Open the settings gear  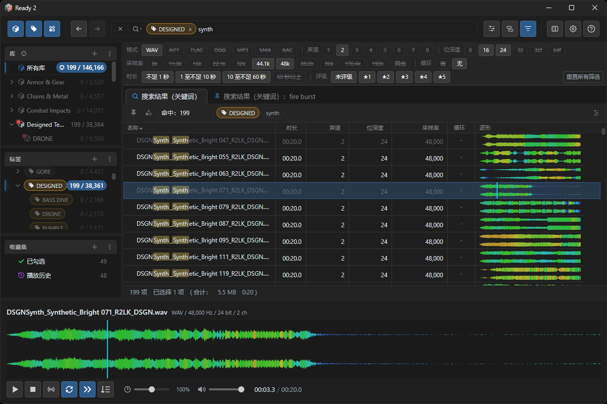point(573,29)
